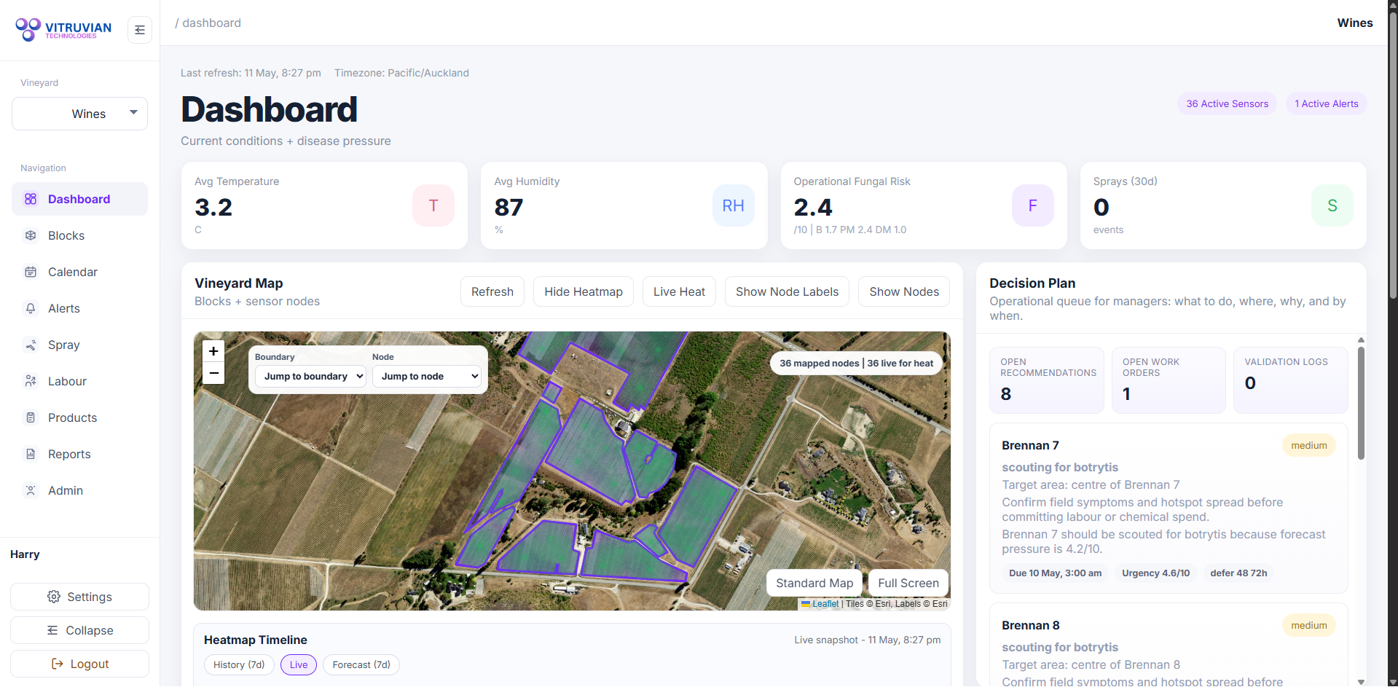This screenshot has width=1398, height=687.
Task: Click the RH humidity badge
Action: 733,205
